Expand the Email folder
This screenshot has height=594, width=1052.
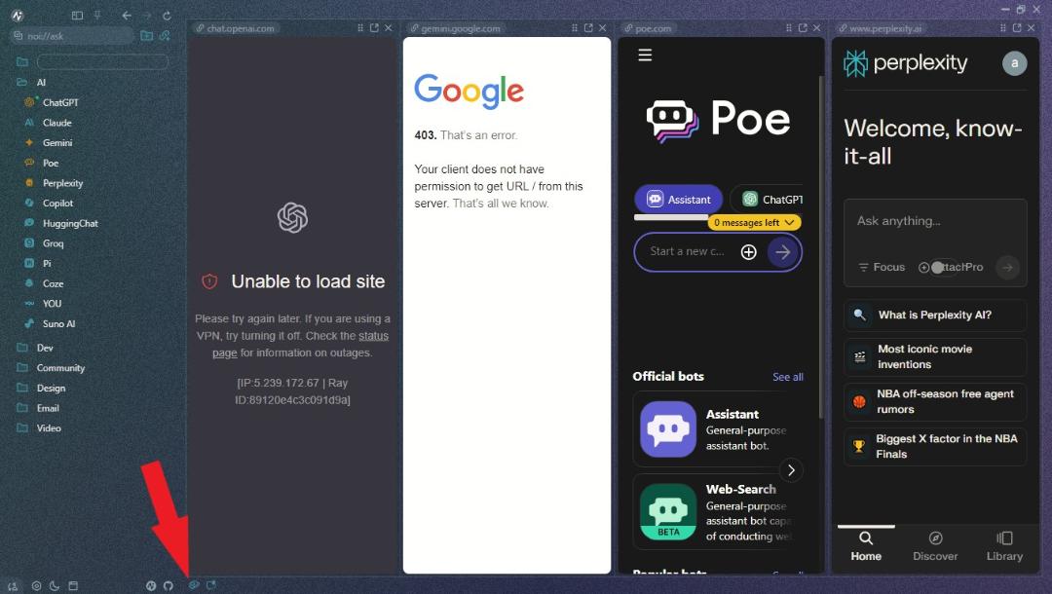coord(38,408)
